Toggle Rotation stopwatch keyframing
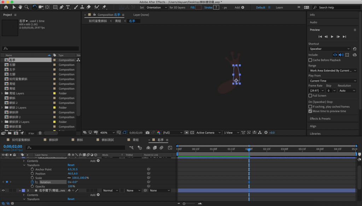 tap(32, 182)
